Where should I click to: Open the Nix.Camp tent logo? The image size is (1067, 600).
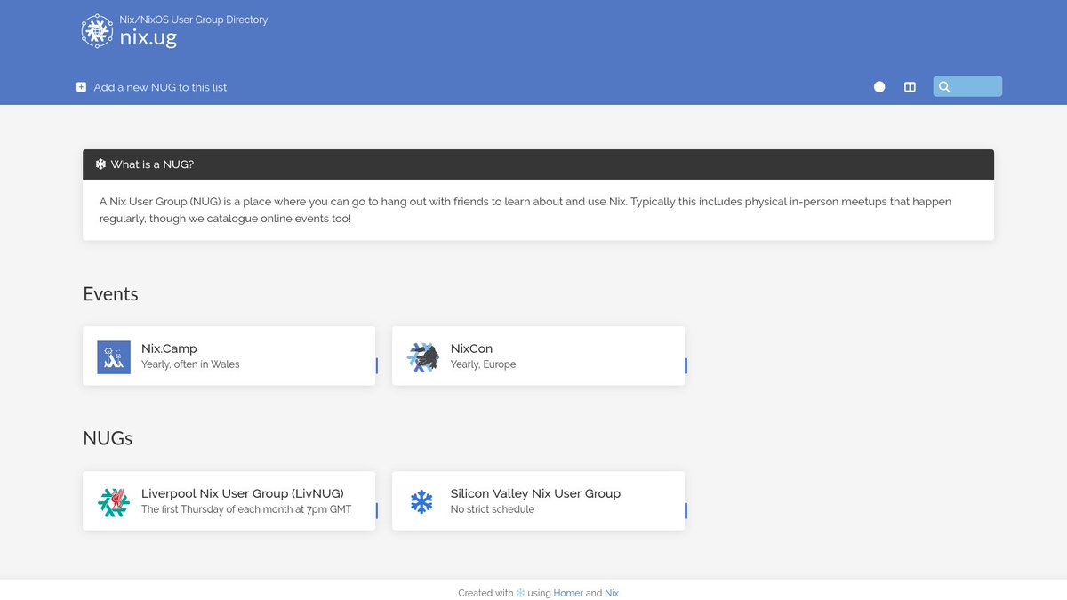pyautogui.click(x=114, y=357)
